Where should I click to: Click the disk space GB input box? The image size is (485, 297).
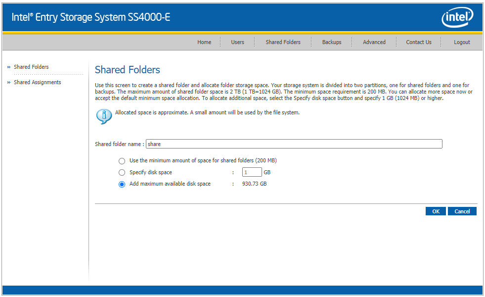click(x=252, y=172)
